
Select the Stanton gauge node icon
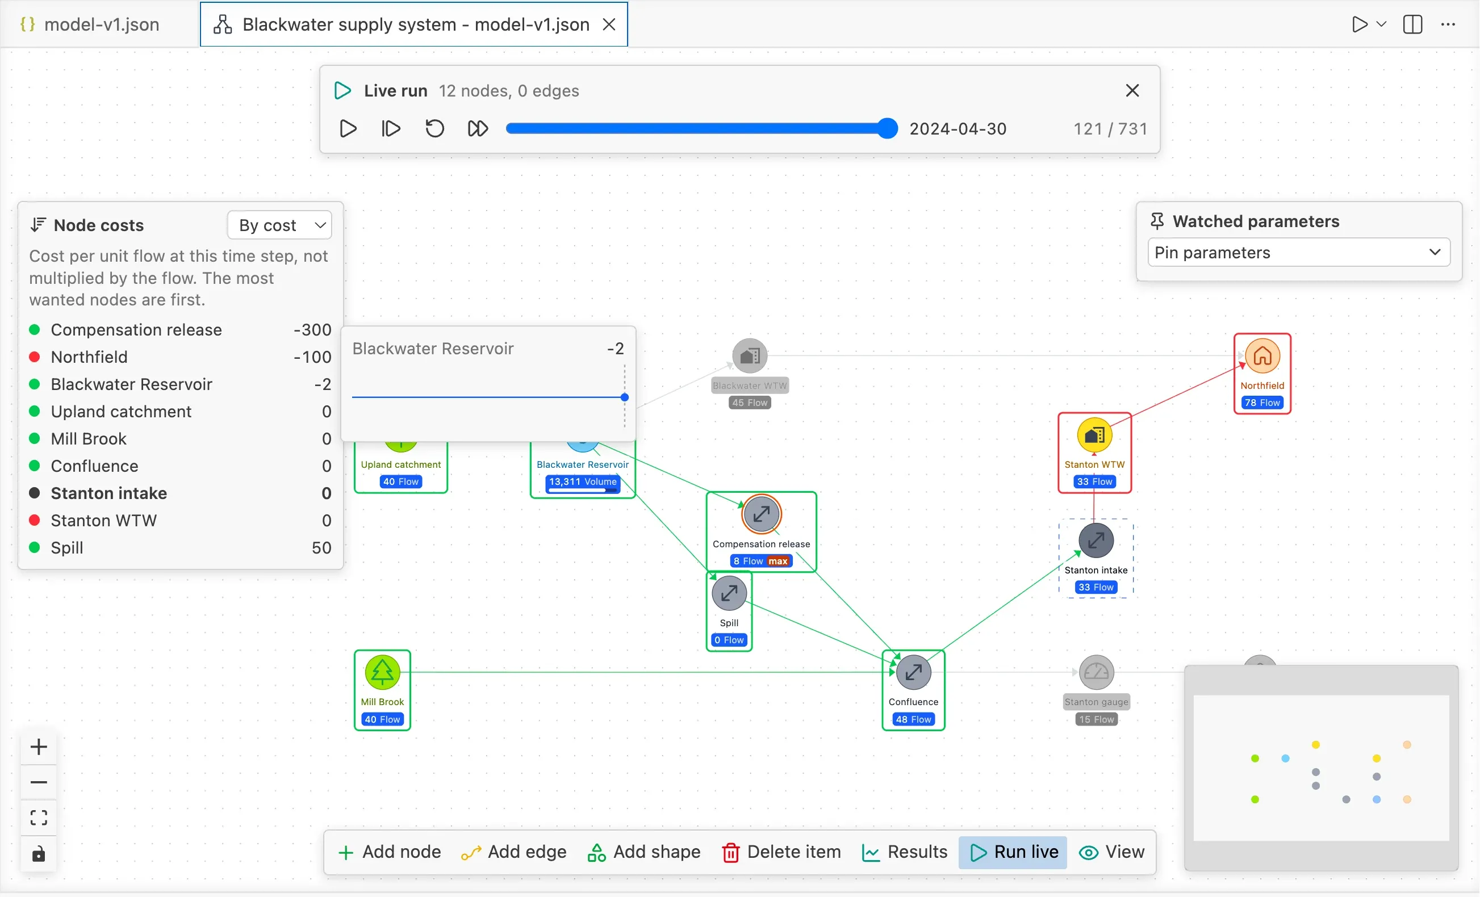pos(1096,672)
